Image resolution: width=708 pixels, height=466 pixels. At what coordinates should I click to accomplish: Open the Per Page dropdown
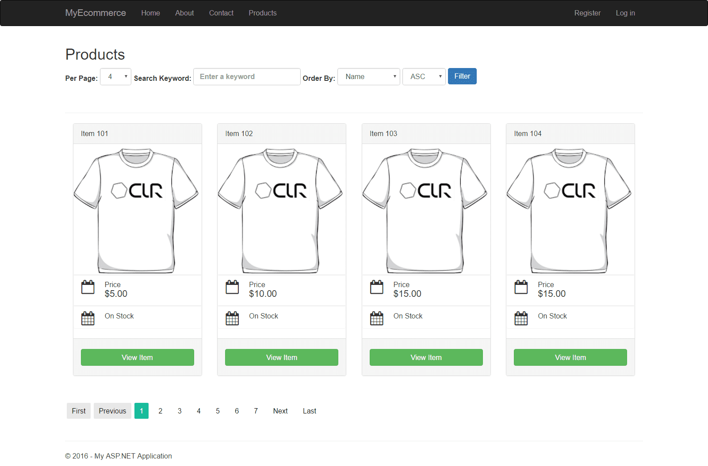(116, 76)
